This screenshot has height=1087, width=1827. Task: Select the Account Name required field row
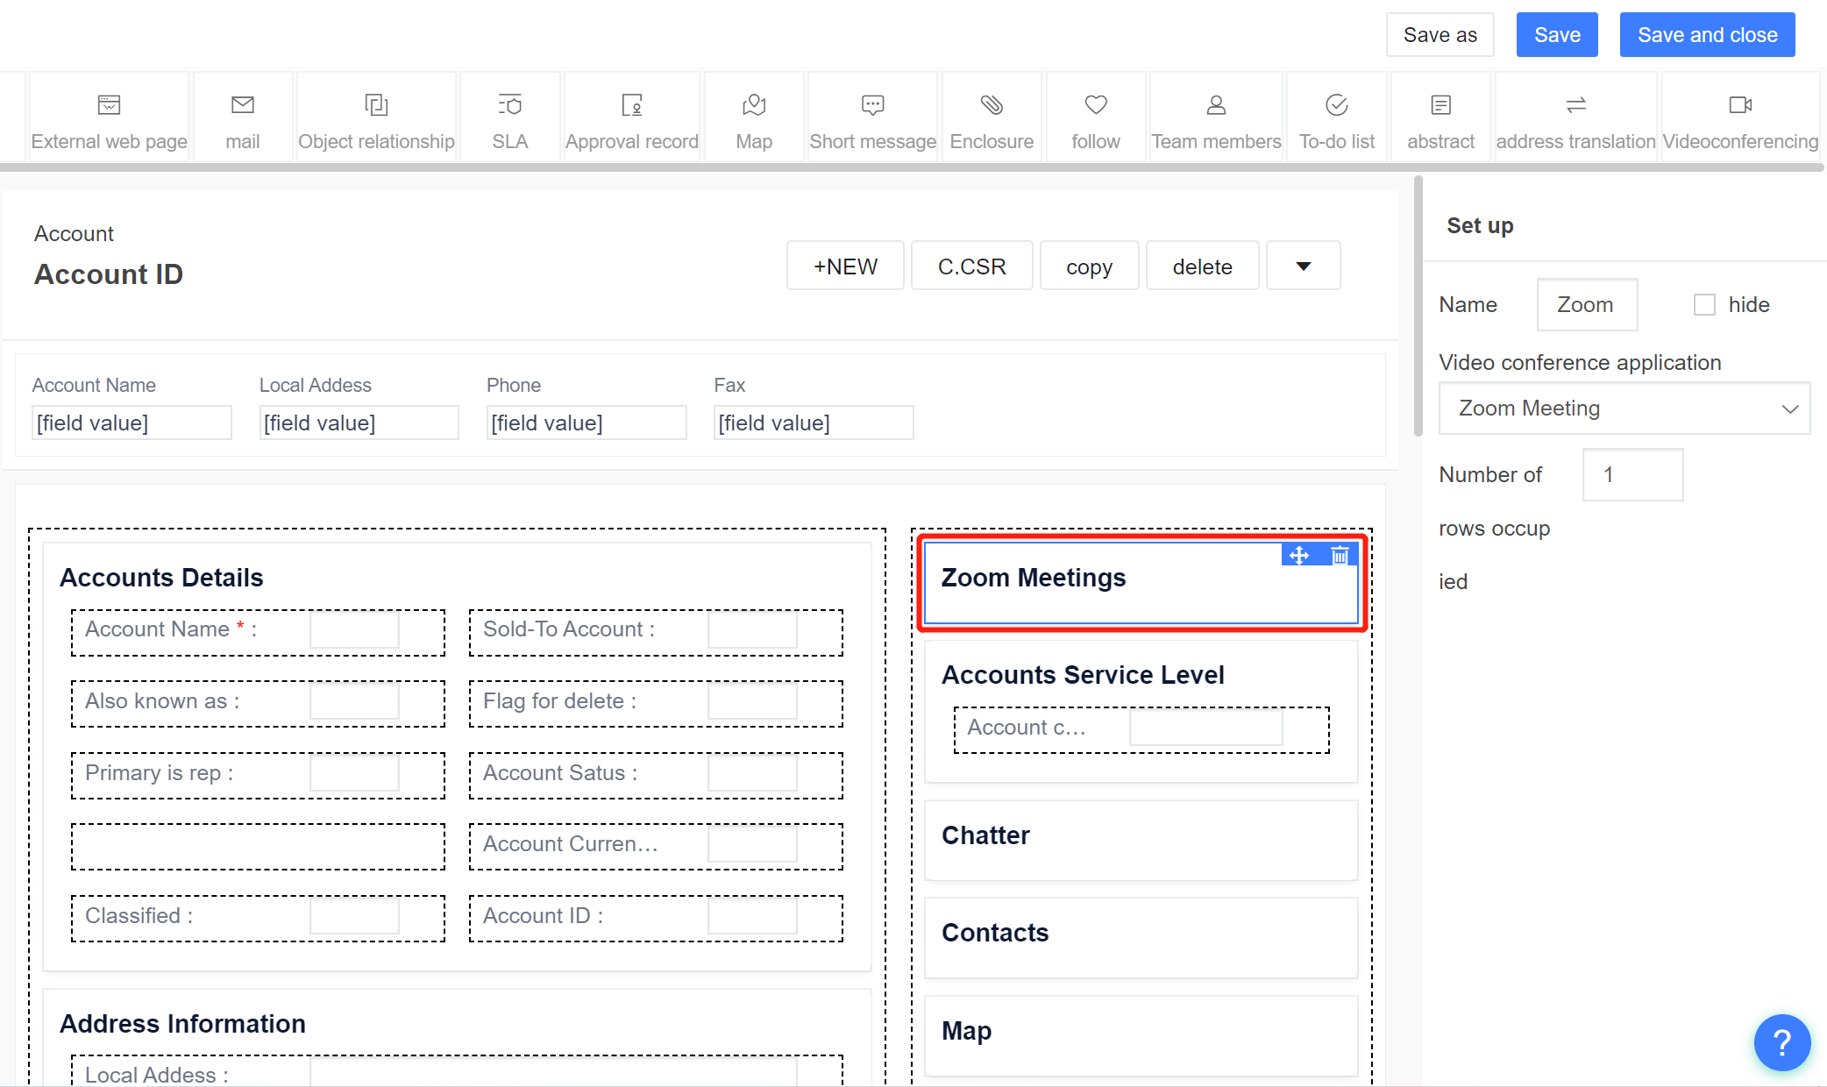[258, 633]
